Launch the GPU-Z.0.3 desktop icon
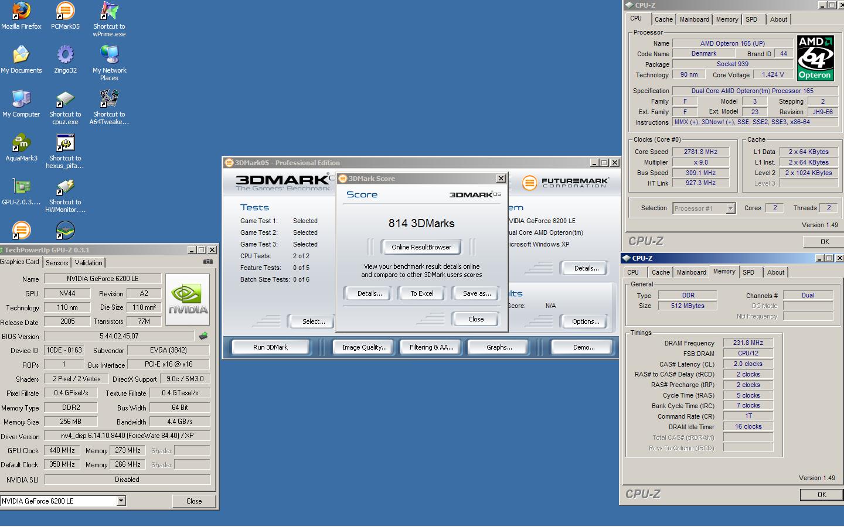The height and width of the screenshot is (527, 844). [21, 186]
